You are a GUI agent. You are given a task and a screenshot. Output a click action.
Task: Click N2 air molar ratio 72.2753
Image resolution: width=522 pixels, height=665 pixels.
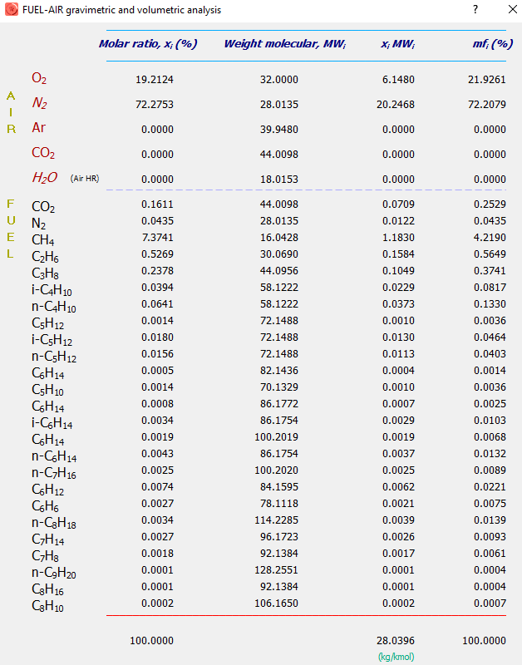tap(154, 105)
